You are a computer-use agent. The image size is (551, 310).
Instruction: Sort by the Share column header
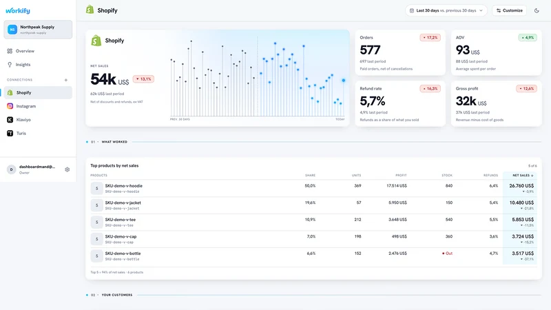(310, 176)
